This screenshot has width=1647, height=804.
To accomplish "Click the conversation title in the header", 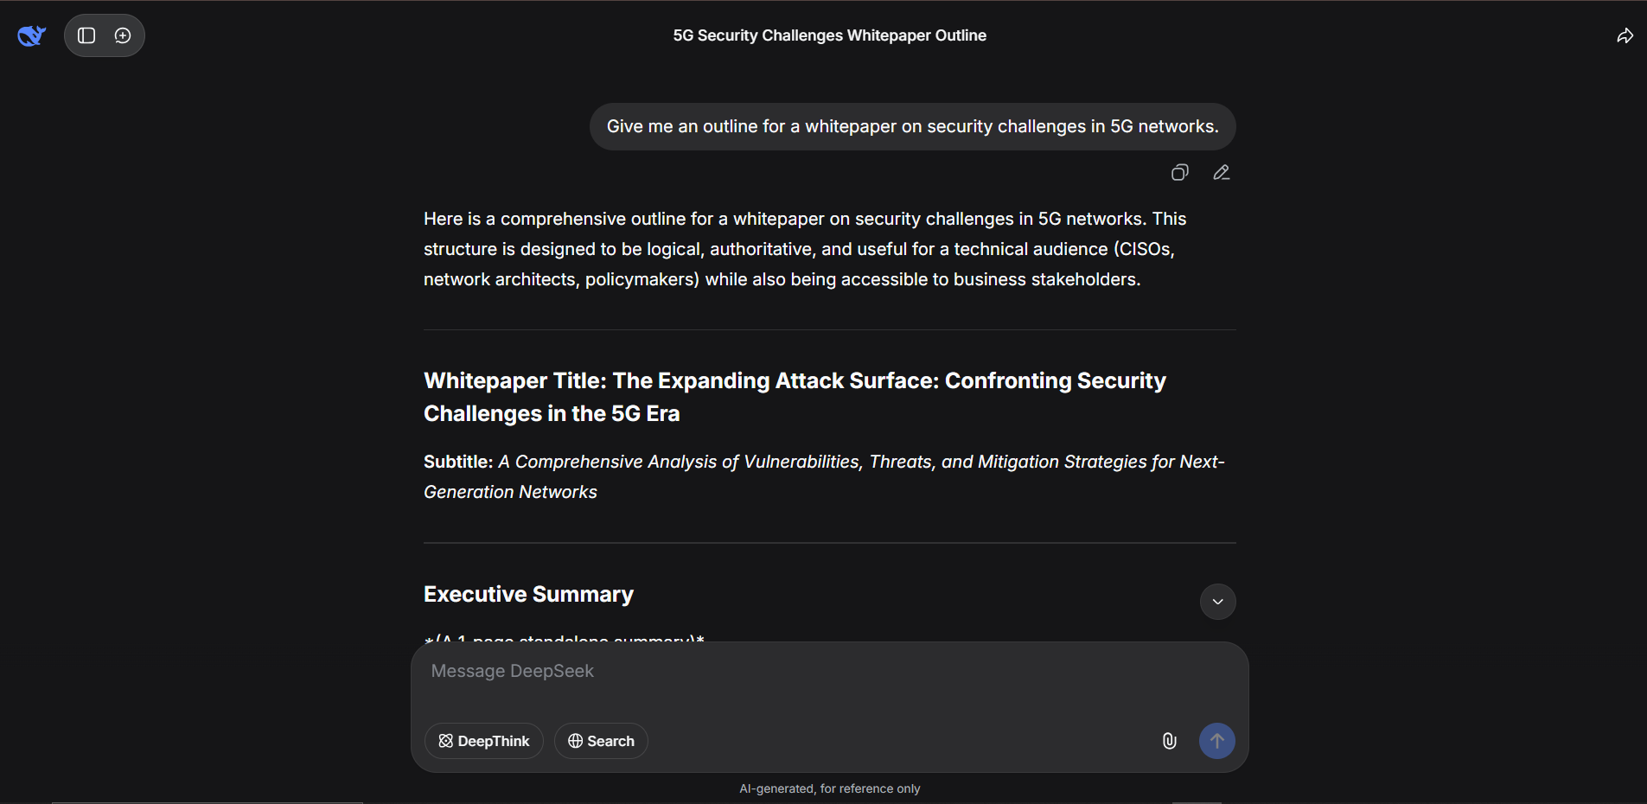I will point(829,35).
